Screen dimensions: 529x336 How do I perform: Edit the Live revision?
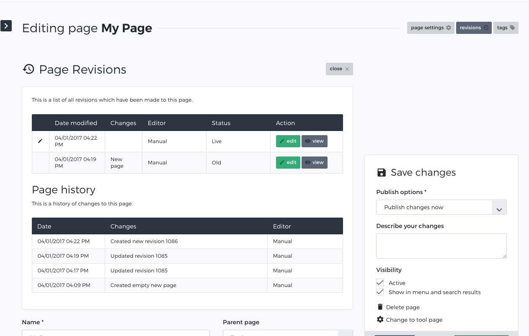288,141
